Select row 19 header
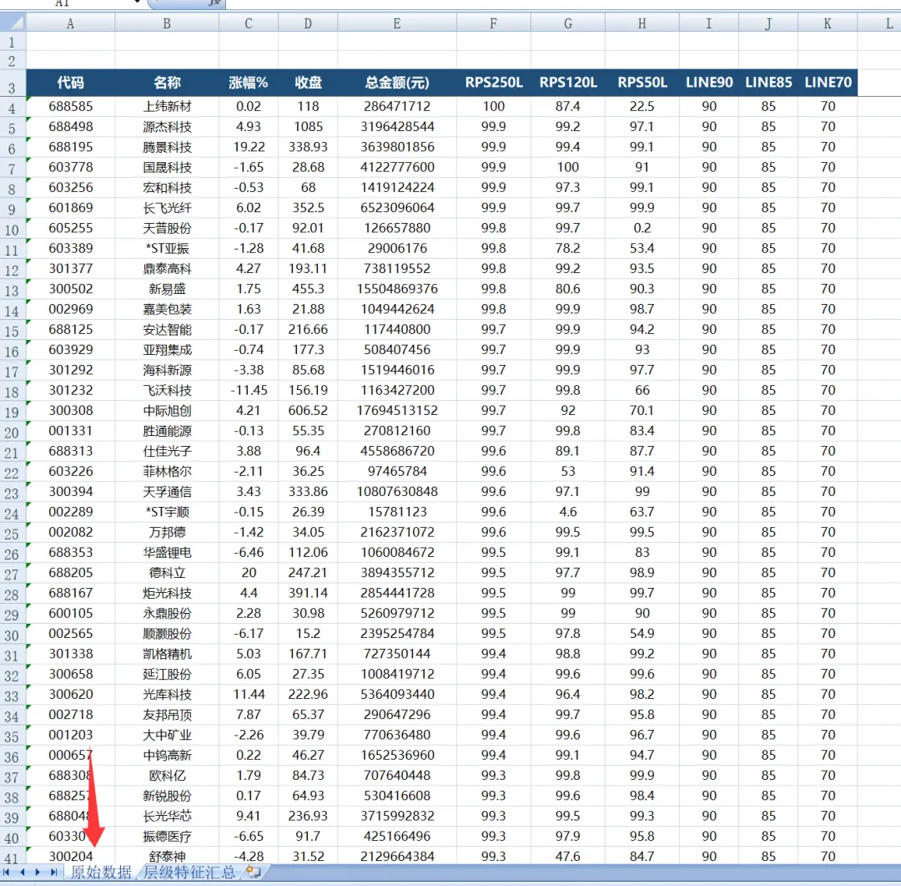901x886 pixels. pyautogui.click(x=13, y=412)
